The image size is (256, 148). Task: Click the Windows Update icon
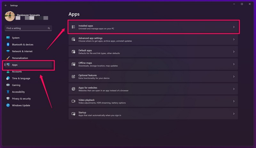pos(8,105)
